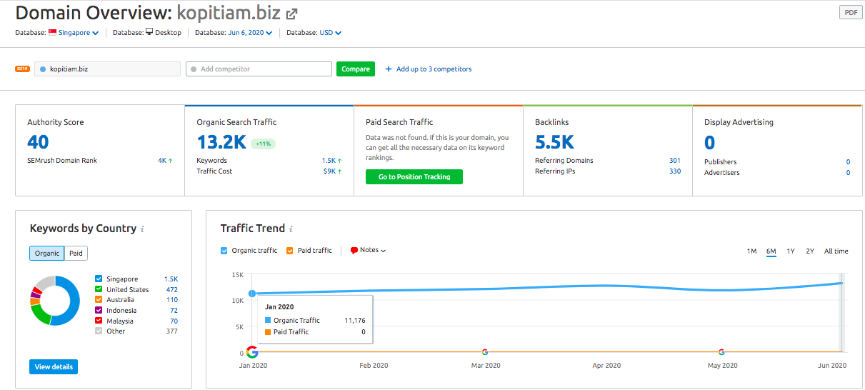Click Advertisers count 0
This screenshot has width=865, height=390.
click(848, 173)
